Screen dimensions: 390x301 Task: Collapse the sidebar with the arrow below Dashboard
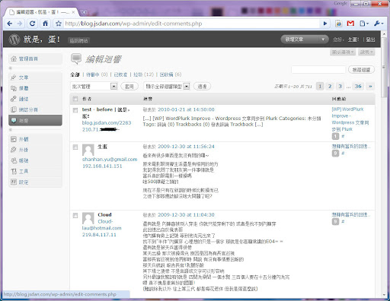(x=11, y=68)
